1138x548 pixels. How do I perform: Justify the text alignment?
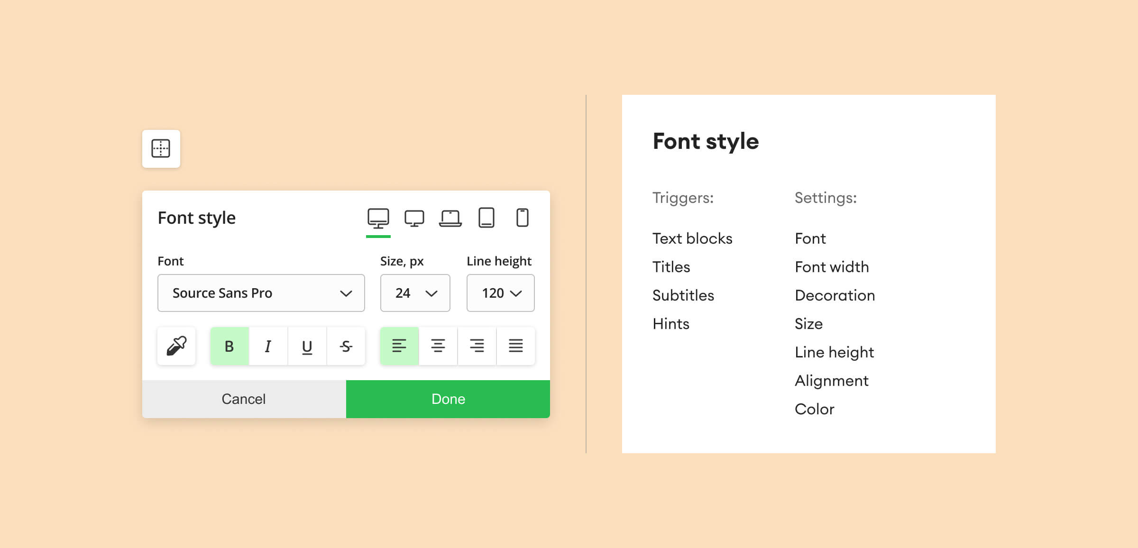(515, 346)
